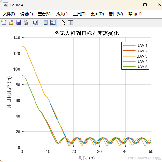Click the plot title 各无人机到目标点距离变化
The width and height of the screenshot is (162, 162).
87,33
